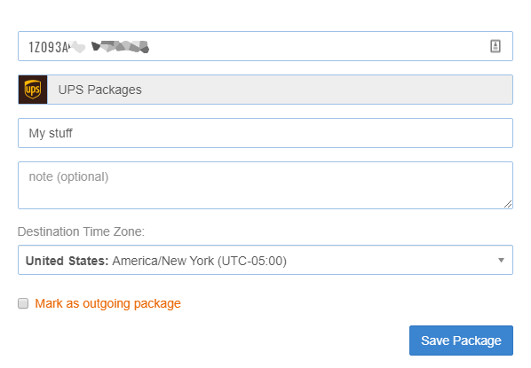The height and width of the screenshot is (368, 531).
Task: Click the orange Mark as outgoing package label
Action: 107,303
